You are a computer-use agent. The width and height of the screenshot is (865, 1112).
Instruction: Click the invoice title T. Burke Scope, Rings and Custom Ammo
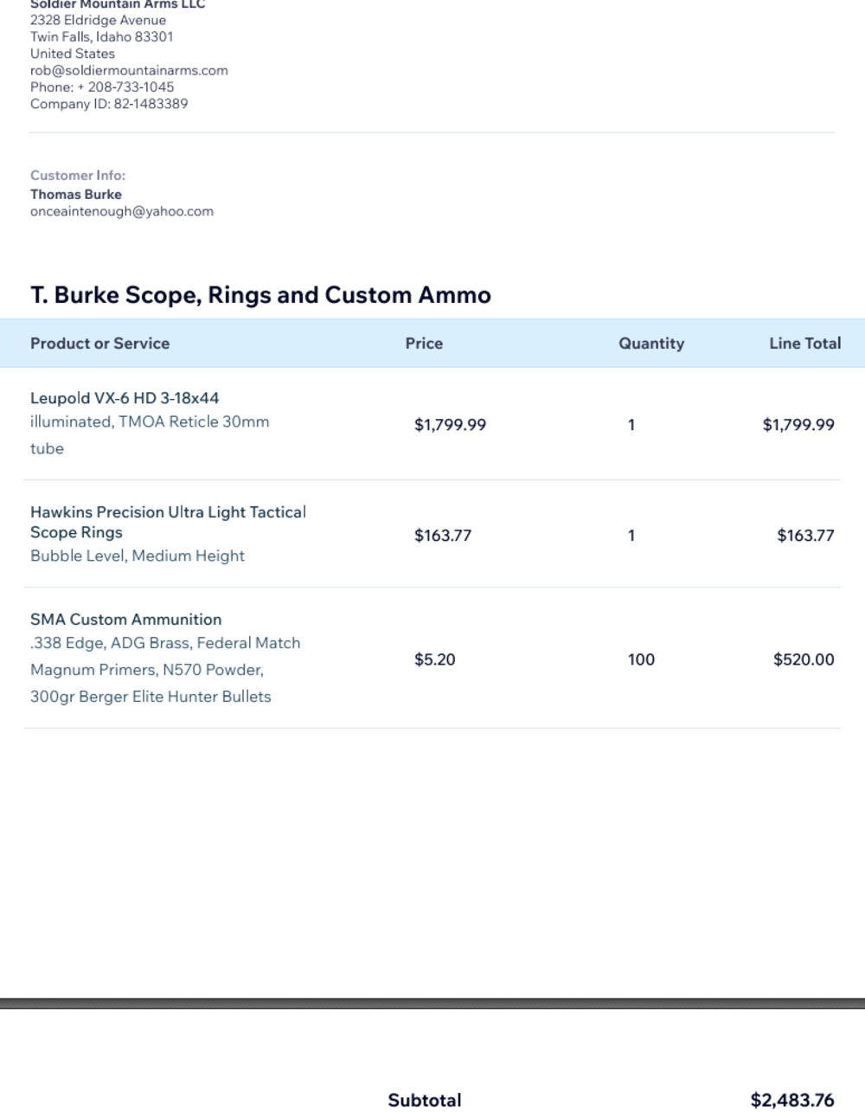tap(260, 295)
